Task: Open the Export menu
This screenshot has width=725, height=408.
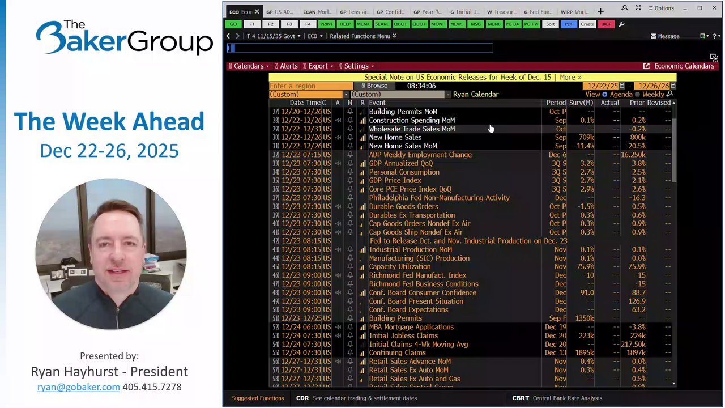Action: pos(318,66)
